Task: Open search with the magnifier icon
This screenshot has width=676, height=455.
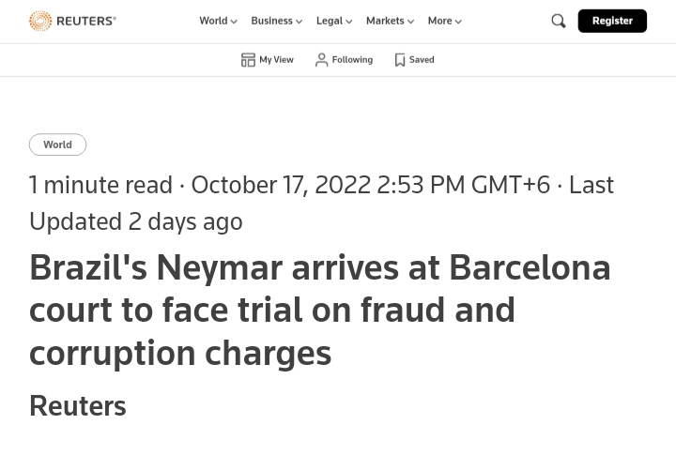Action: (x=559, y=21)
